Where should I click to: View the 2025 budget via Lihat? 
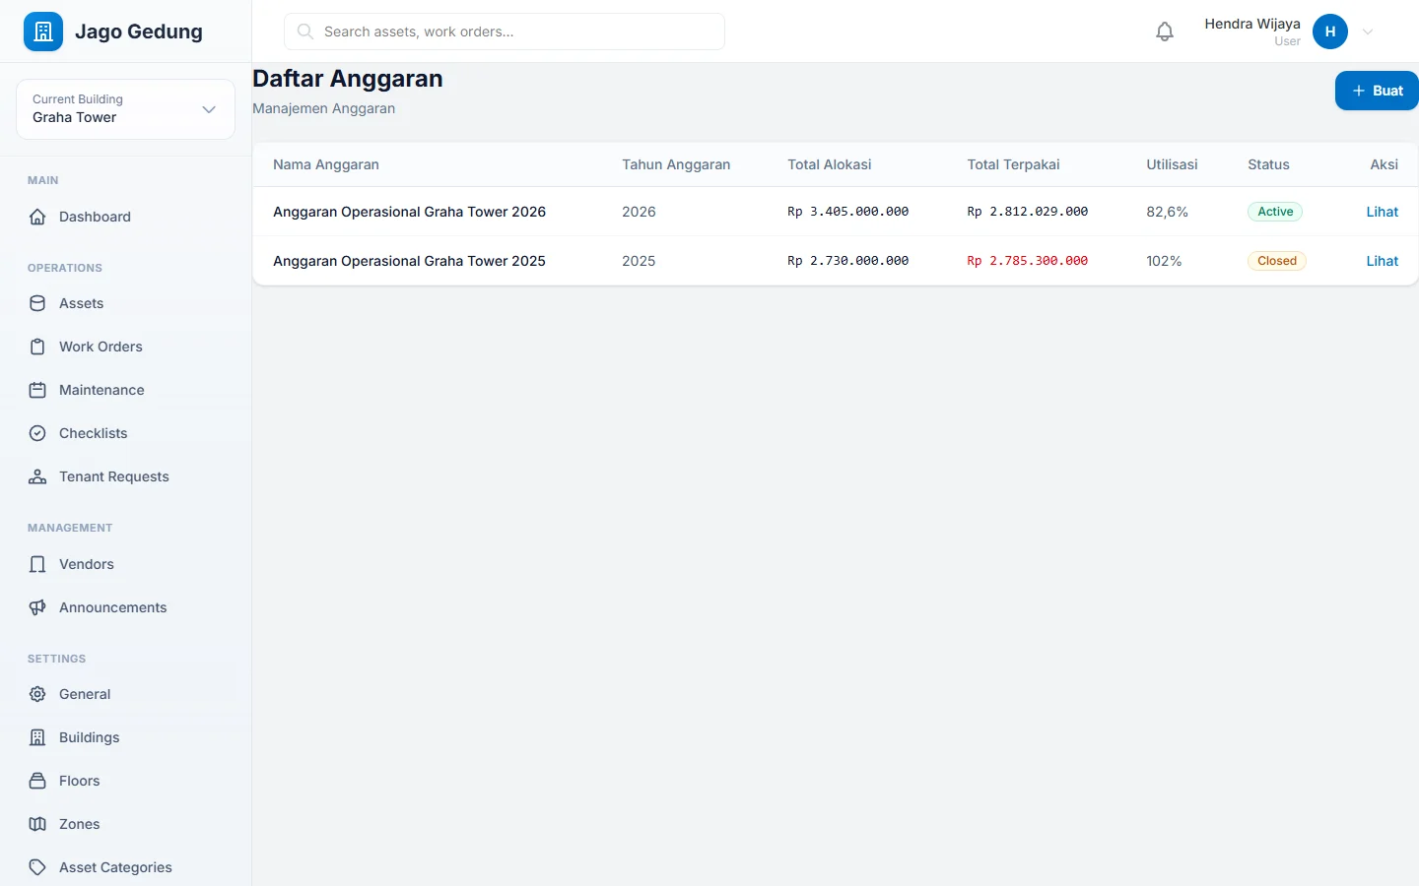coord(1383,261)
